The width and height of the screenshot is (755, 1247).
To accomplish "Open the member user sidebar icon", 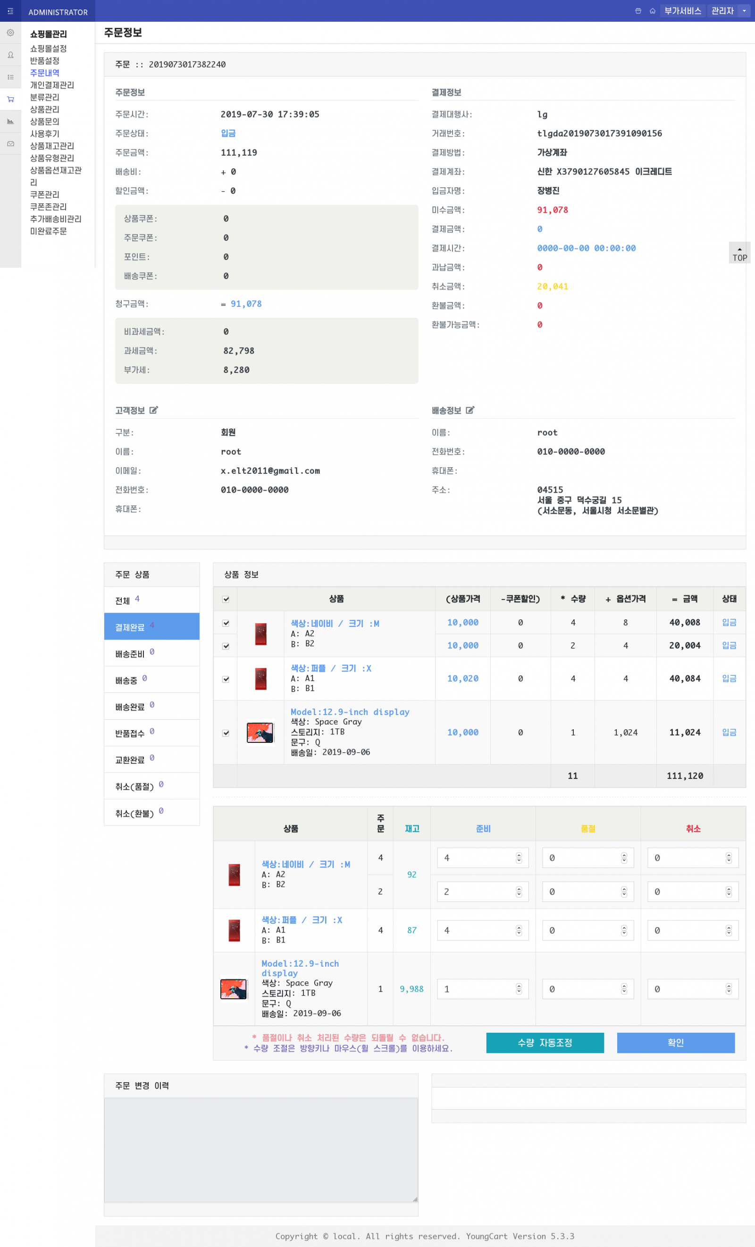I will [x=10, y=55].
